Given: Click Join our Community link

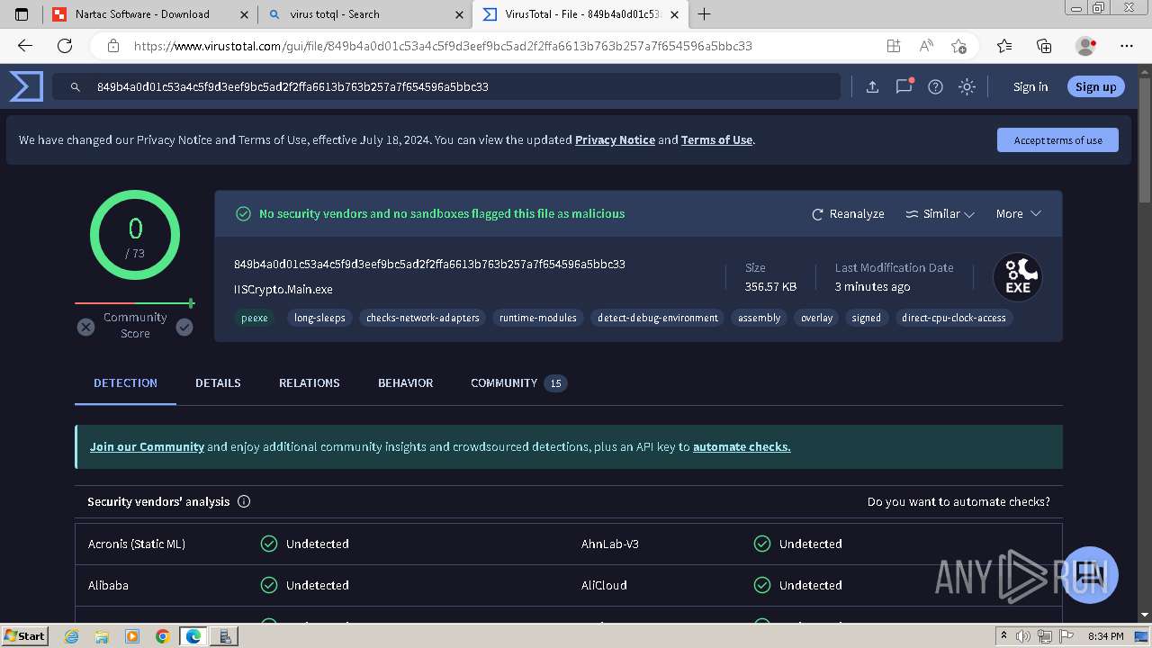Looking at the screenshot, I should (147, 446).
